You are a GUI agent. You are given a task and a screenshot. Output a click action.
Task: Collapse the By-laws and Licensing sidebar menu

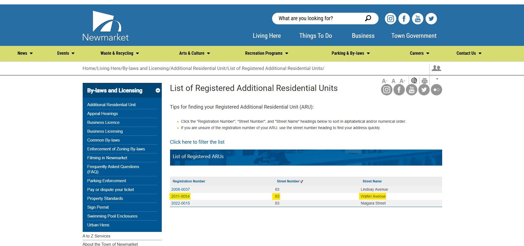158,90
